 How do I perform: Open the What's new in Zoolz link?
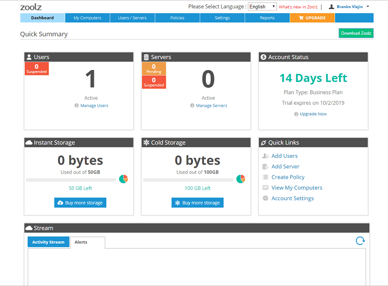point(298,7)
